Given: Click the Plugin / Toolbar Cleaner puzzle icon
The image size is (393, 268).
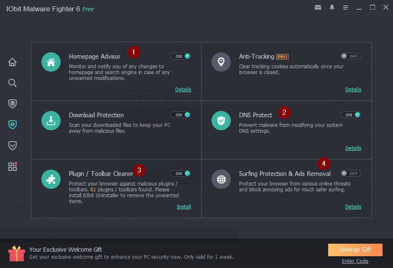Looking at the screenshot, I should (51, 179).
